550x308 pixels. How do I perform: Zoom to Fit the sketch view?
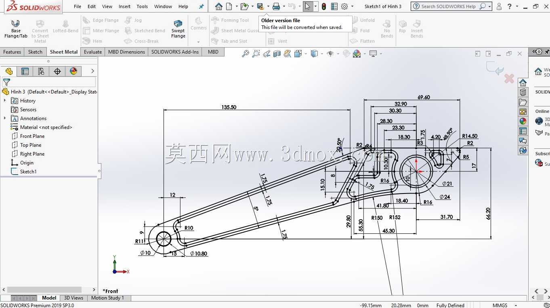(245, 54)
